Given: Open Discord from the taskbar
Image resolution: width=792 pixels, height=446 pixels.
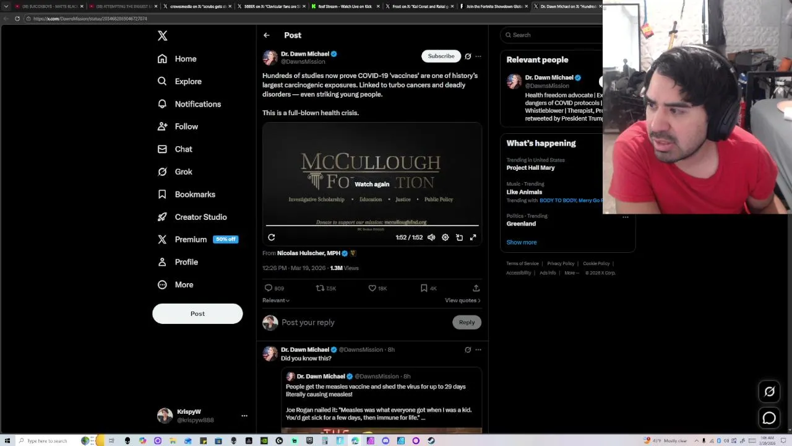Looking at the screenshot, I should pyautogui.click(x=385, y=441).
